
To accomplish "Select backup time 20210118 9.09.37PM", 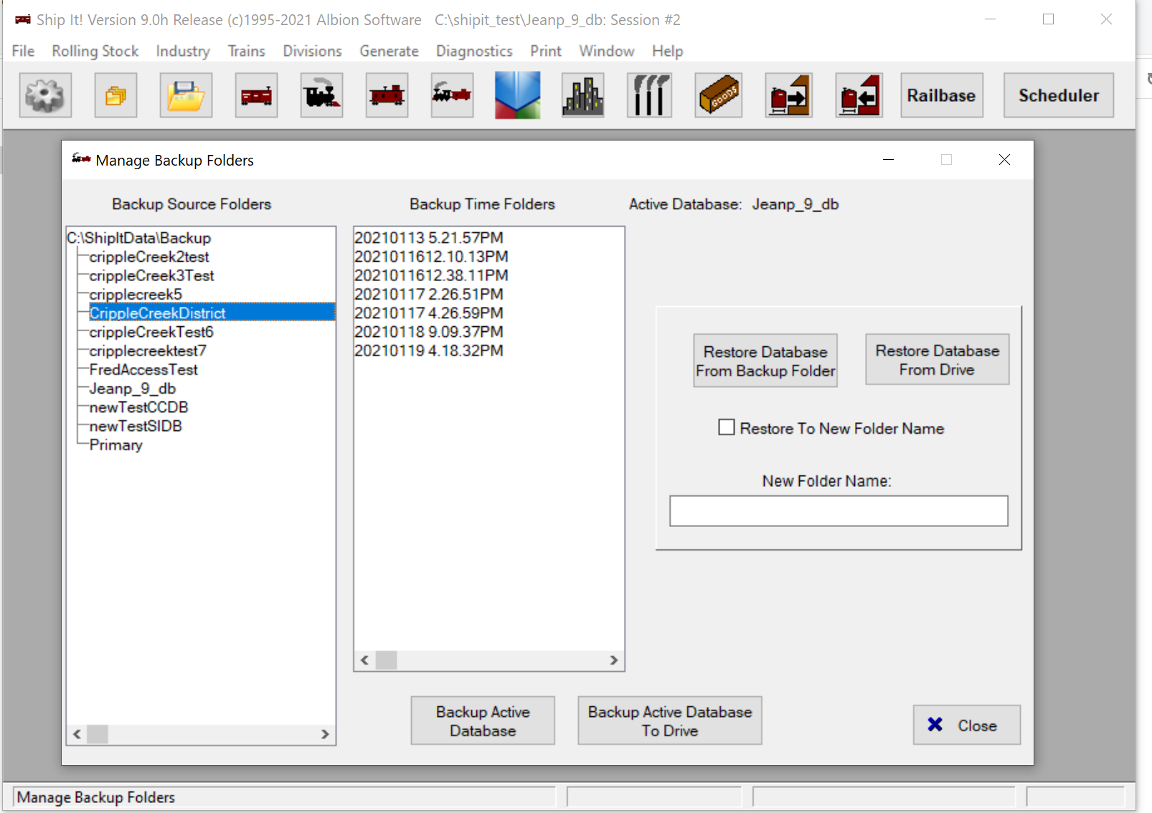I will tap(429, 331).
